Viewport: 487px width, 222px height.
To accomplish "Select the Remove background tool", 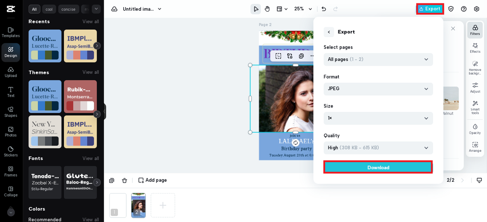I will point(475,68).
